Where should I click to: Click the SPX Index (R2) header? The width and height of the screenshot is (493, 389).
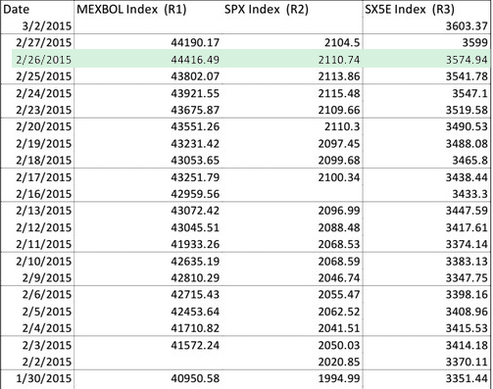coord(267,9)
